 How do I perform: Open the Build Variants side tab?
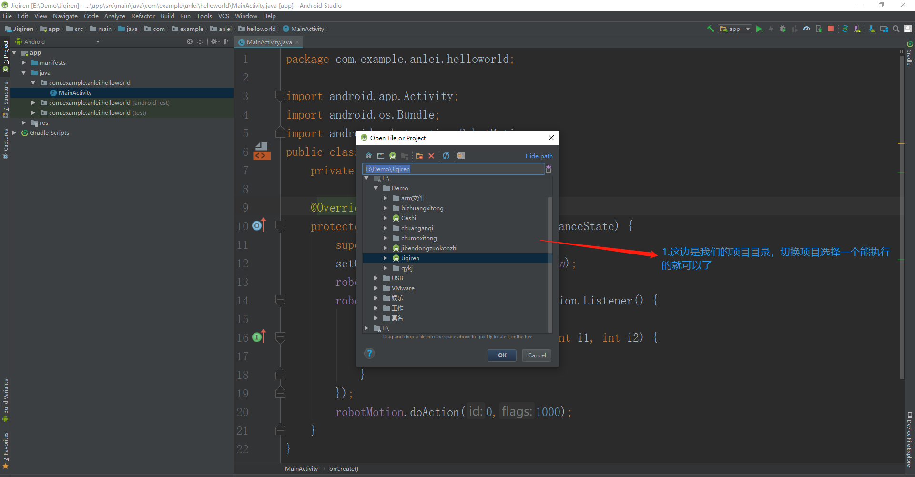point(5,400)
